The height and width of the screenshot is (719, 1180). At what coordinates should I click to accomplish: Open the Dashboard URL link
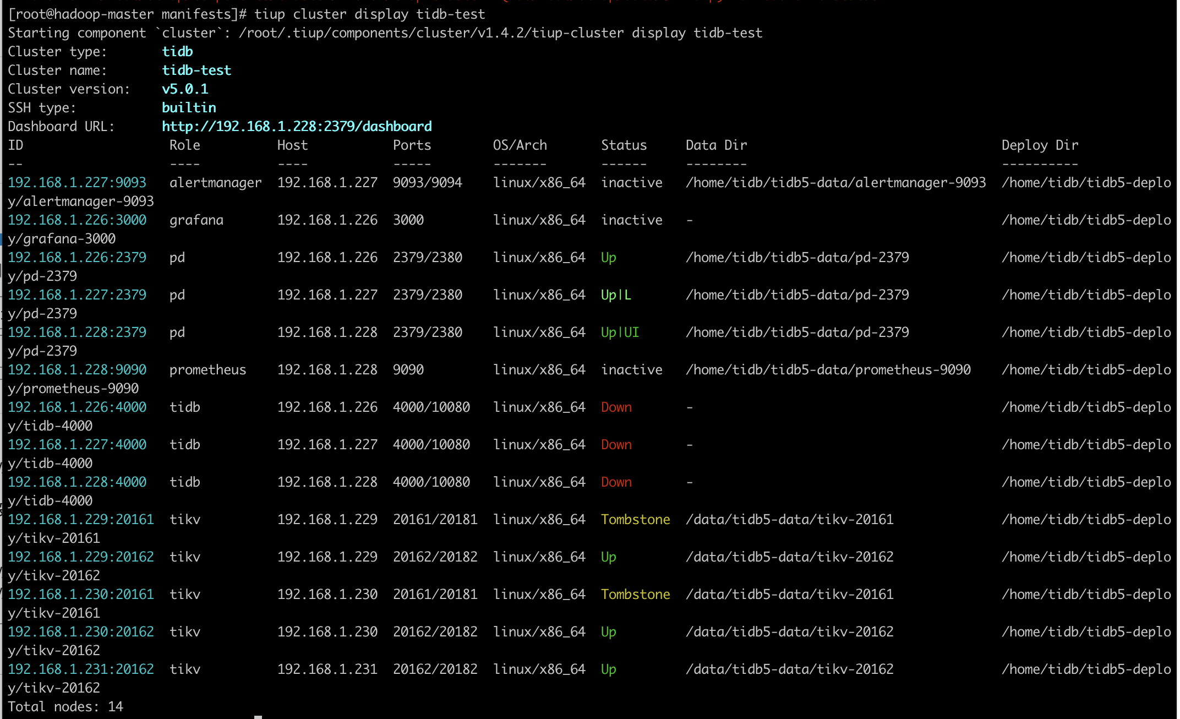pos(297,126)
